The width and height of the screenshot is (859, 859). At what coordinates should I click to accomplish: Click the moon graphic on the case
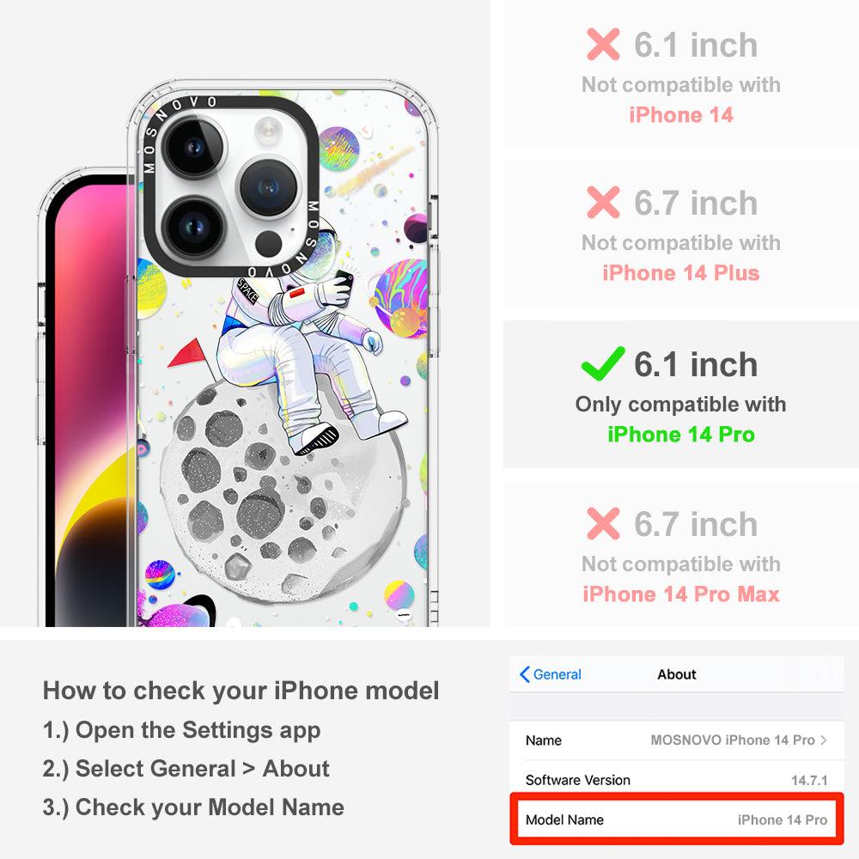(x=283, y=493)
